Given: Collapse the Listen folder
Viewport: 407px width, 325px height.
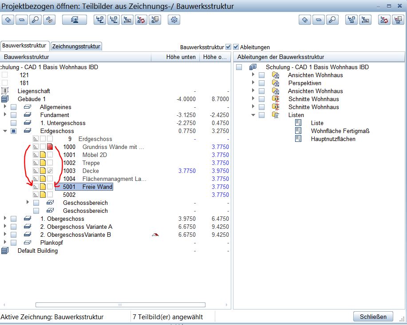Looking at the screenshot, I should [253, 115].
